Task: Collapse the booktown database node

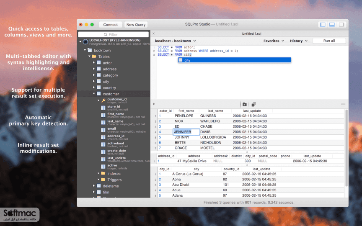Action: (x=85, y=50)
